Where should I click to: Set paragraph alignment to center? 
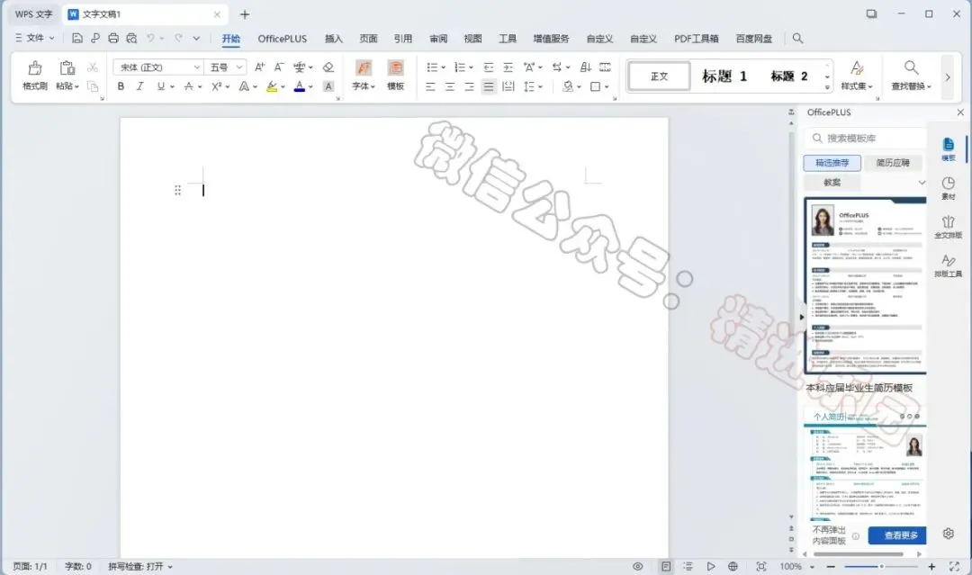450,86
